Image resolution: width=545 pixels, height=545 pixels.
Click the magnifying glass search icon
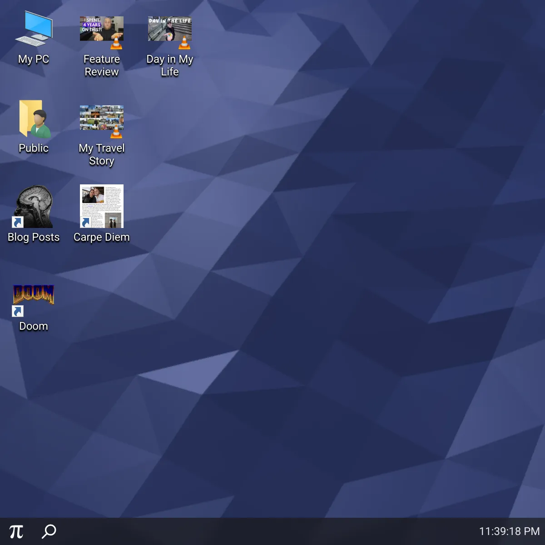[49, 531]
